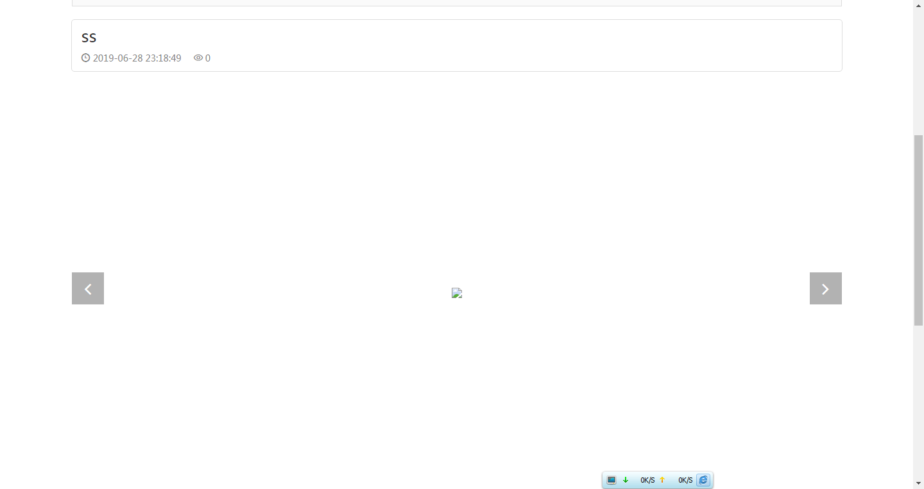Click the previous slide left chevron
This screenshot has width=924, height=489.
[x=88, y=288]
